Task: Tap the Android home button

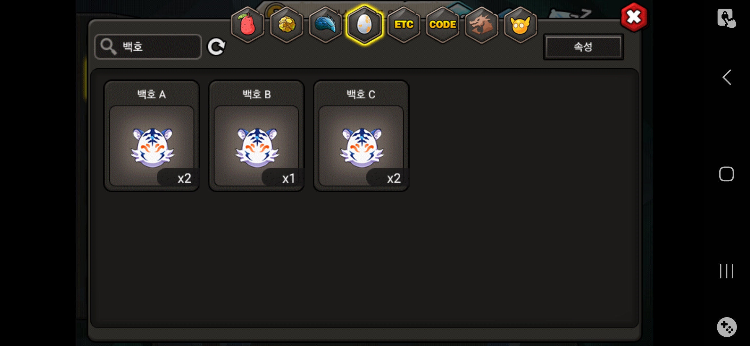Action: click(727, 174)
